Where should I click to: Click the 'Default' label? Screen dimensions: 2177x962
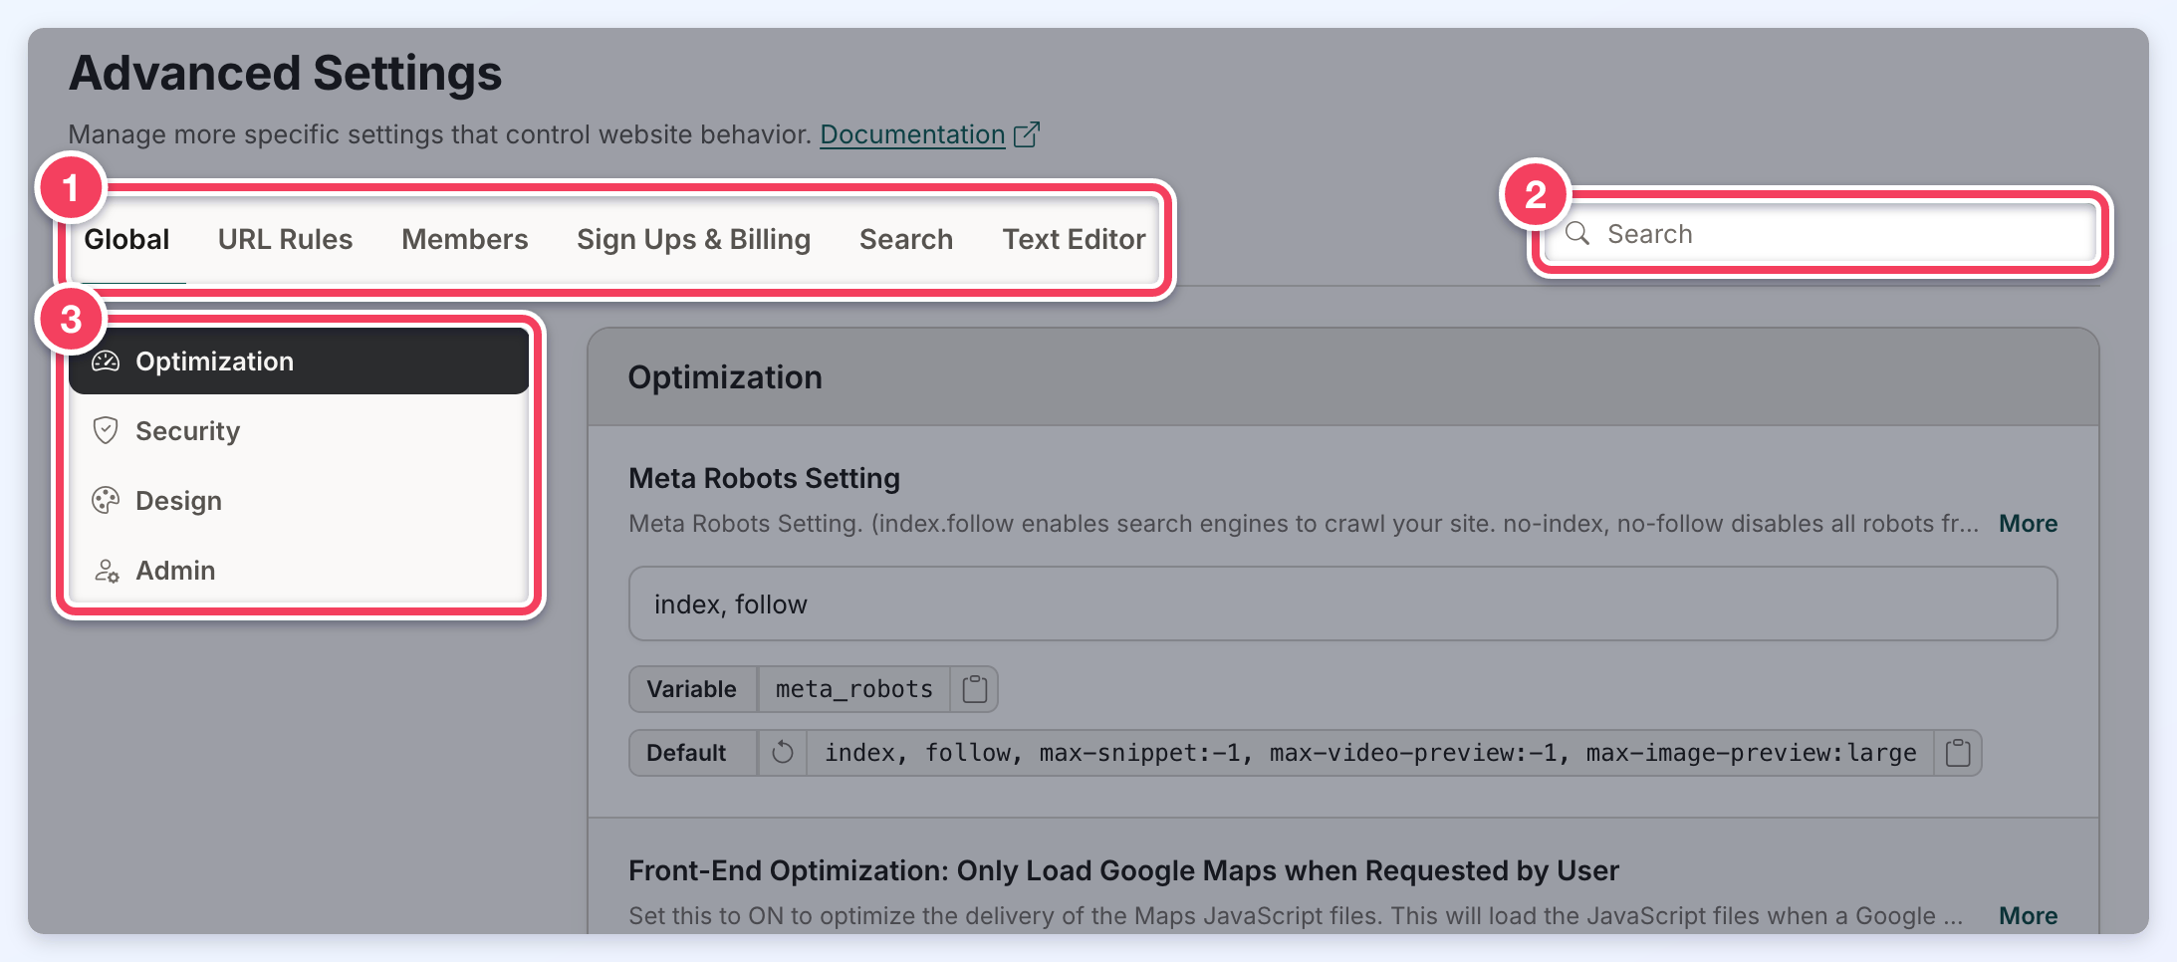[x=686, y=753]
